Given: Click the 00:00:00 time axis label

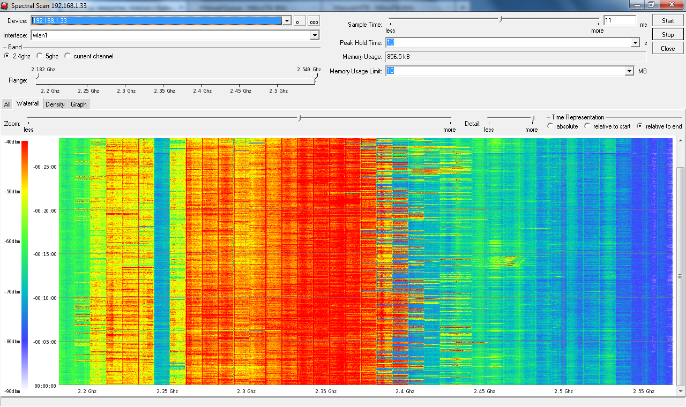Looking at the screenshot, I should (x=46, y=386).
